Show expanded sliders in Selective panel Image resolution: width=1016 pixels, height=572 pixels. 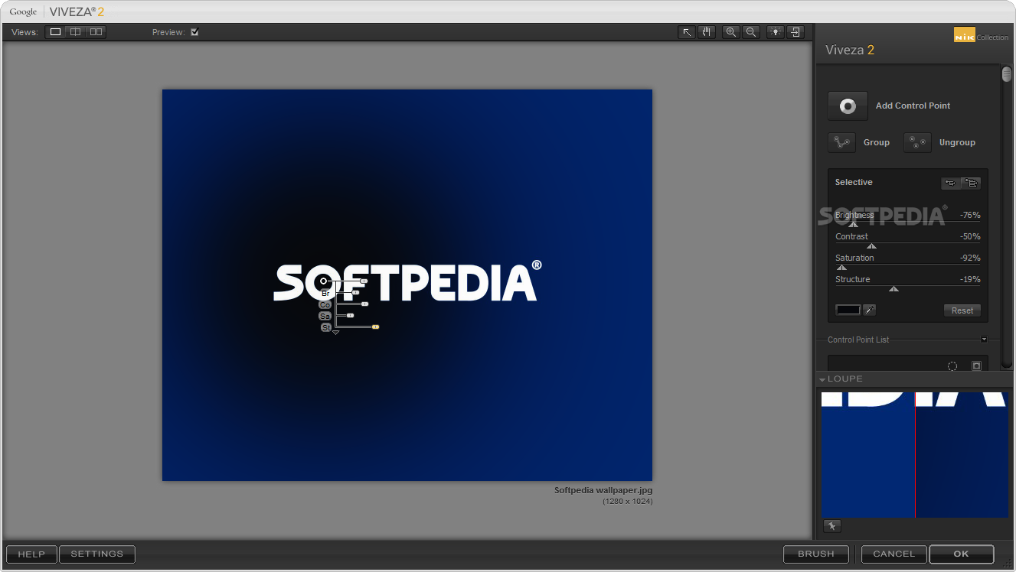click(x=971, y=183)
